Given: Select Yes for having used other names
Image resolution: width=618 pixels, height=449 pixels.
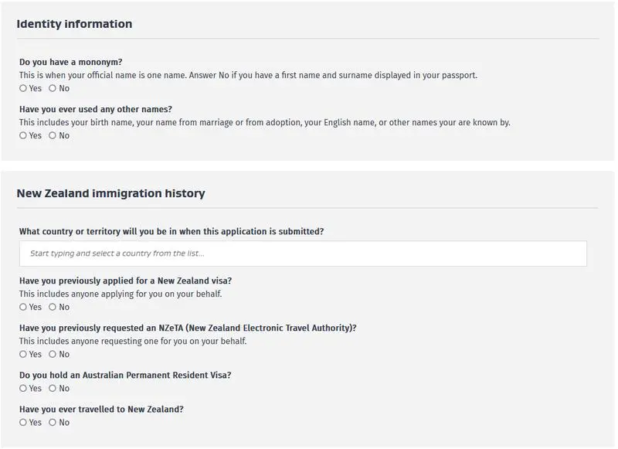Looking at the screenshot, I should pos(23,135).
